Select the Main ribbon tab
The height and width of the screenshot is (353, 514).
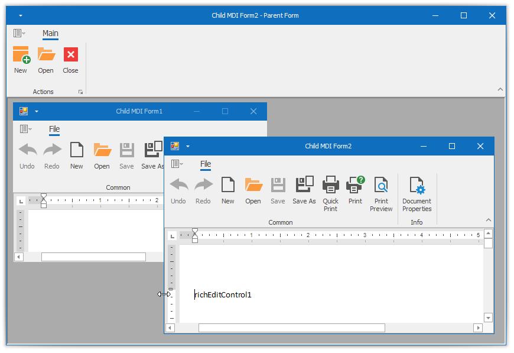coord(50,34)
